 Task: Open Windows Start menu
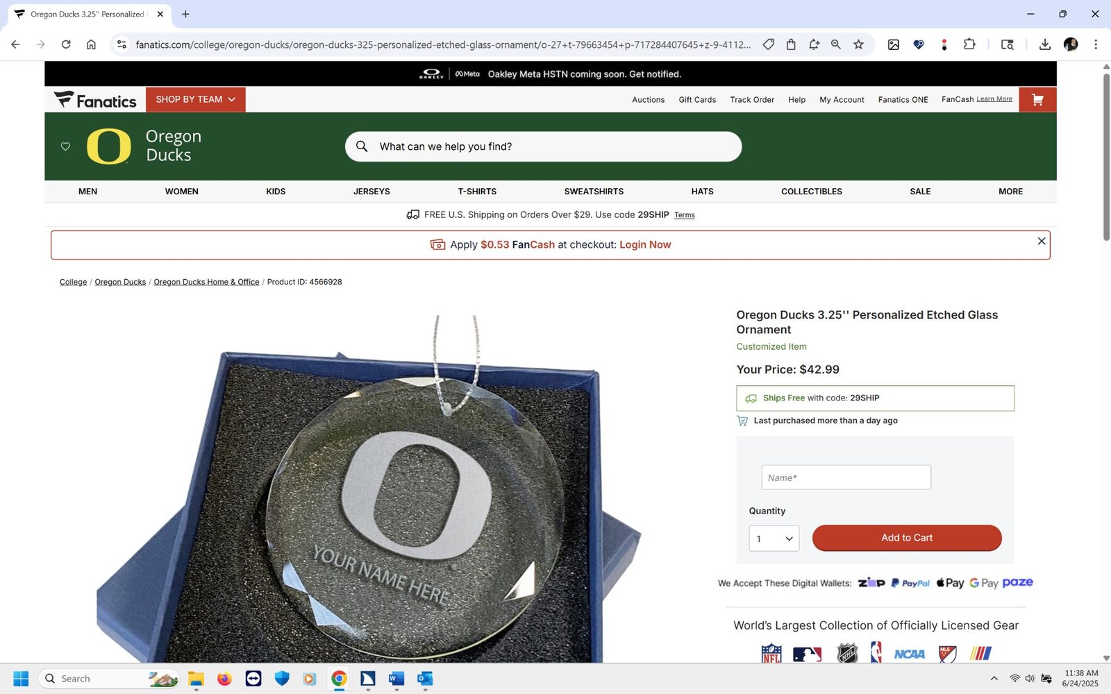click(21, 679)
